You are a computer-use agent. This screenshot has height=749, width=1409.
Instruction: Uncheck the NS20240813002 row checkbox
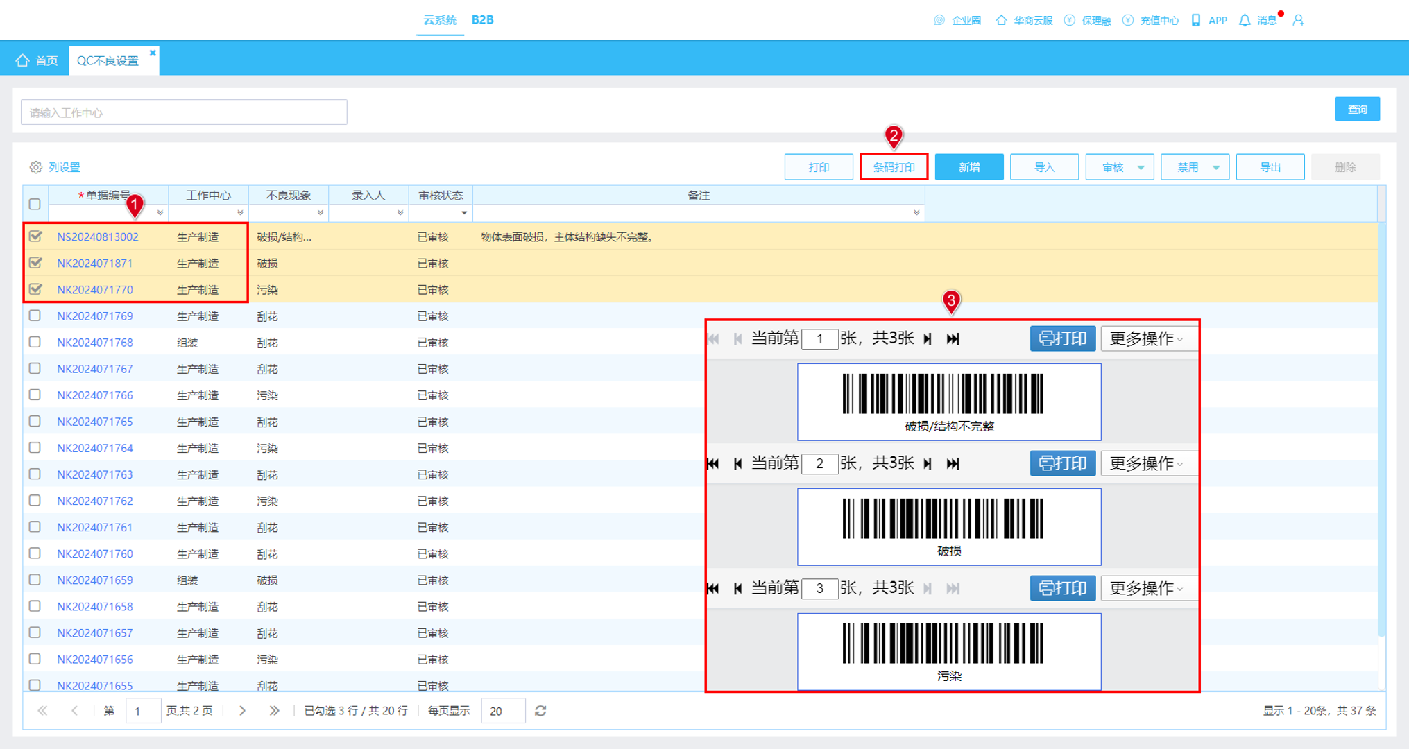[x=35, y=236]
